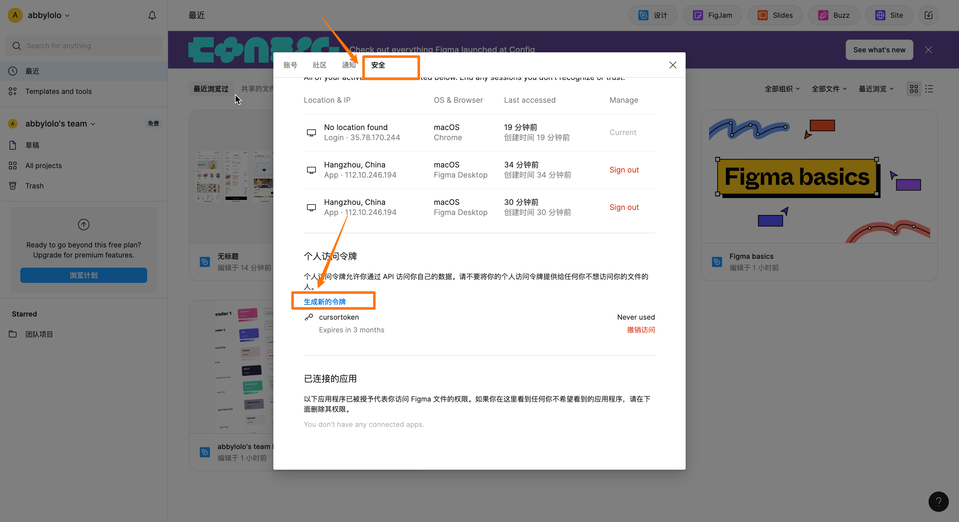
Task: Select the 安全 tab in settings
Action: 378,65
